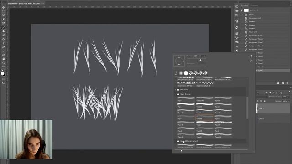Choose the Kyle 36 dotted brush preset
Image resolution: width=292 pixels, height=164 pixels.
point(204,84)
